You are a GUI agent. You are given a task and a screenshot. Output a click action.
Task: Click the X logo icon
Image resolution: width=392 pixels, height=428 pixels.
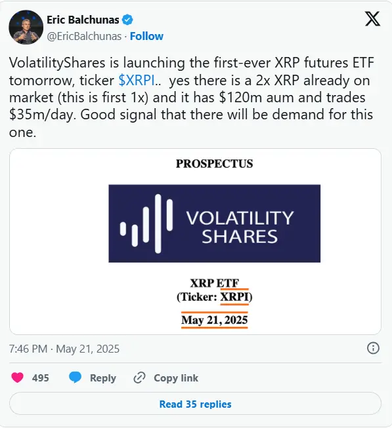click(372, 19)
